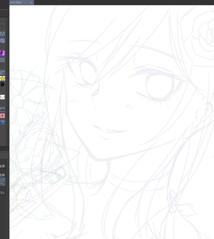Click the dark field above the tool palette
The height and width of the screenshot is (239, 214).
4,14
